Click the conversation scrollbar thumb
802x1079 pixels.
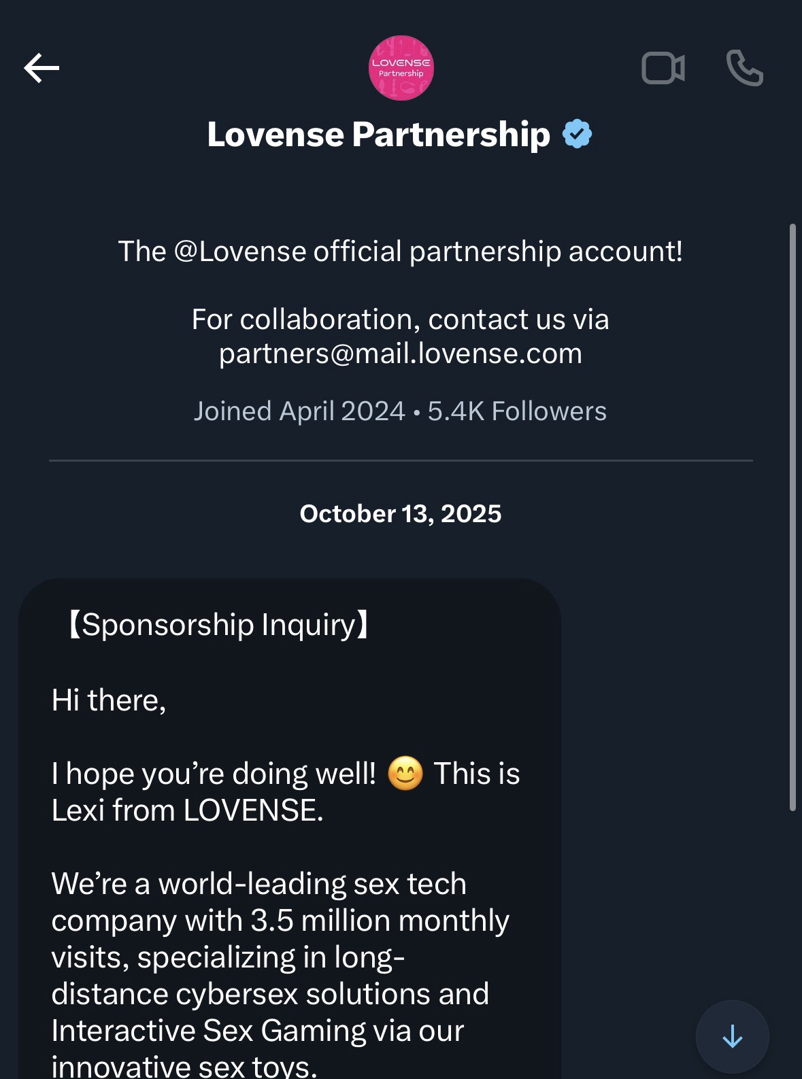792,517
